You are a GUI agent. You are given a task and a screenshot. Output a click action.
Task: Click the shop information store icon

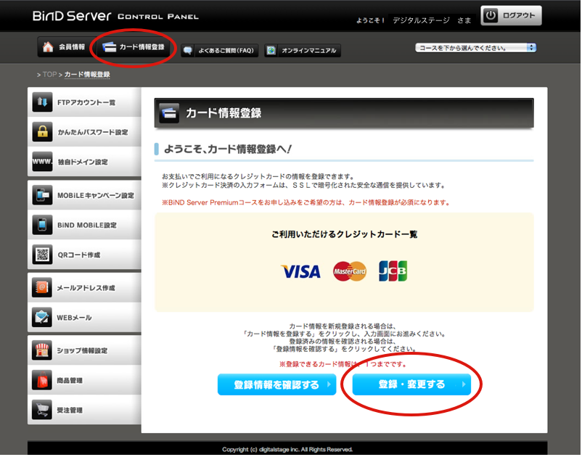42,350
